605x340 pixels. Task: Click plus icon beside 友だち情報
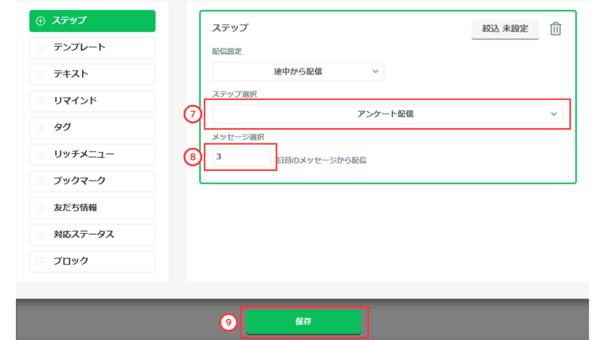pos(41,208)
